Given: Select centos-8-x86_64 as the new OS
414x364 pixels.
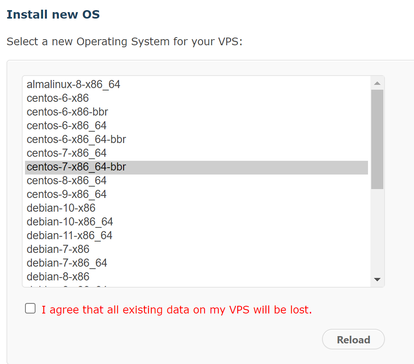Looking at the screenshot, I should (x=67, y=181).
